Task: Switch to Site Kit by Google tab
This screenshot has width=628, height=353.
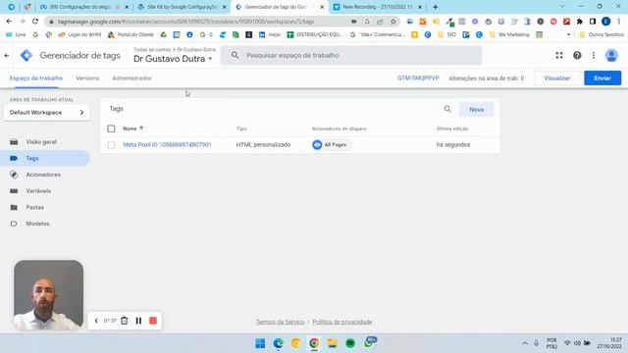Action: pyautogui.click(x=183, y=7)
